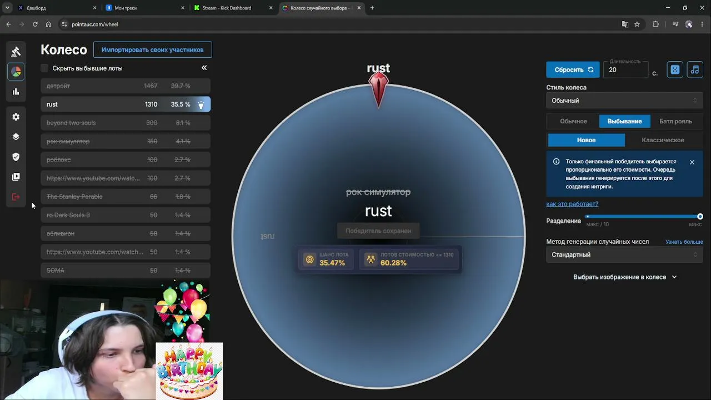Open the music note sound settings
The width and height of the screenshot is (711, 400).
(695, 69)
